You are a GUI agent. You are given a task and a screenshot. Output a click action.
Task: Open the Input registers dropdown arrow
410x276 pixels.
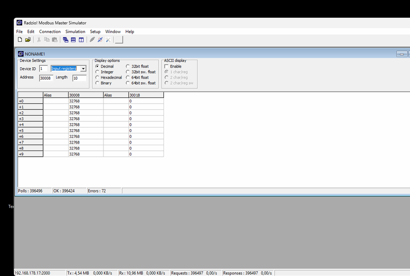(x=83, y=69)
